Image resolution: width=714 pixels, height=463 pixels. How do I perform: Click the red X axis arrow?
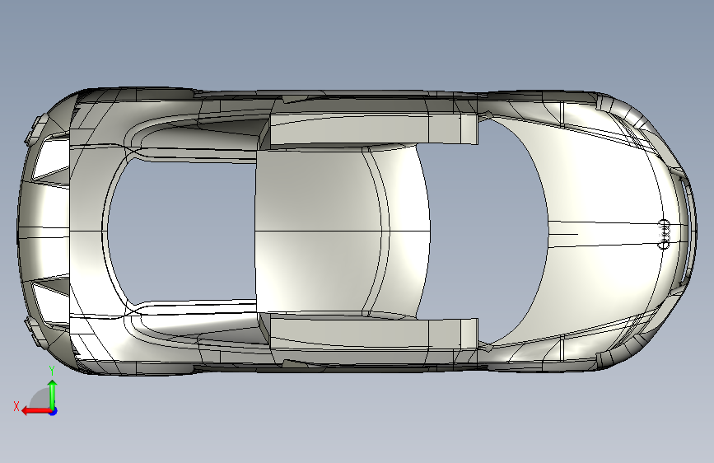point(36,411)
